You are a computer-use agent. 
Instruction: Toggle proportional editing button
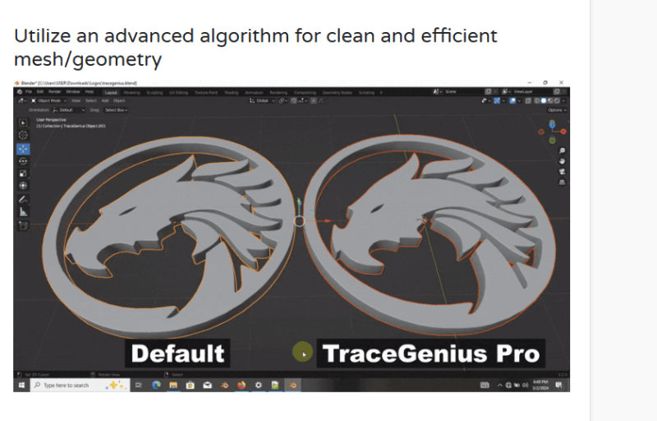point(314,100)
